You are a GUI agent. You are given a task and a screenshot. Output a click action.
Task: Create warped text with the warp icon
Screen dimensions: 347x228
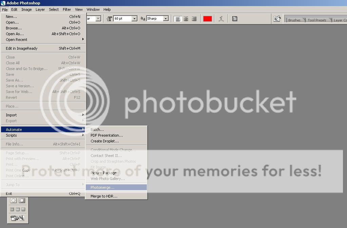pos(221,19)
